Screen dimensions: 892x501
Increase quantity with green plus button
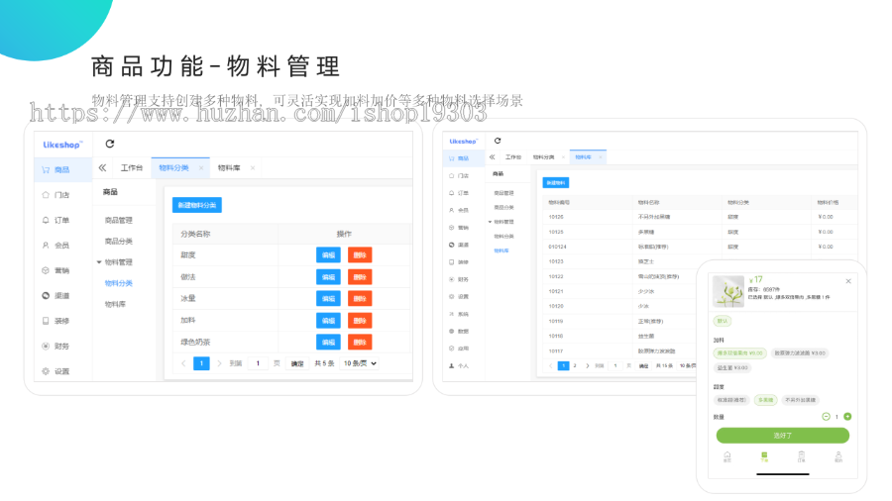[847, 417]
